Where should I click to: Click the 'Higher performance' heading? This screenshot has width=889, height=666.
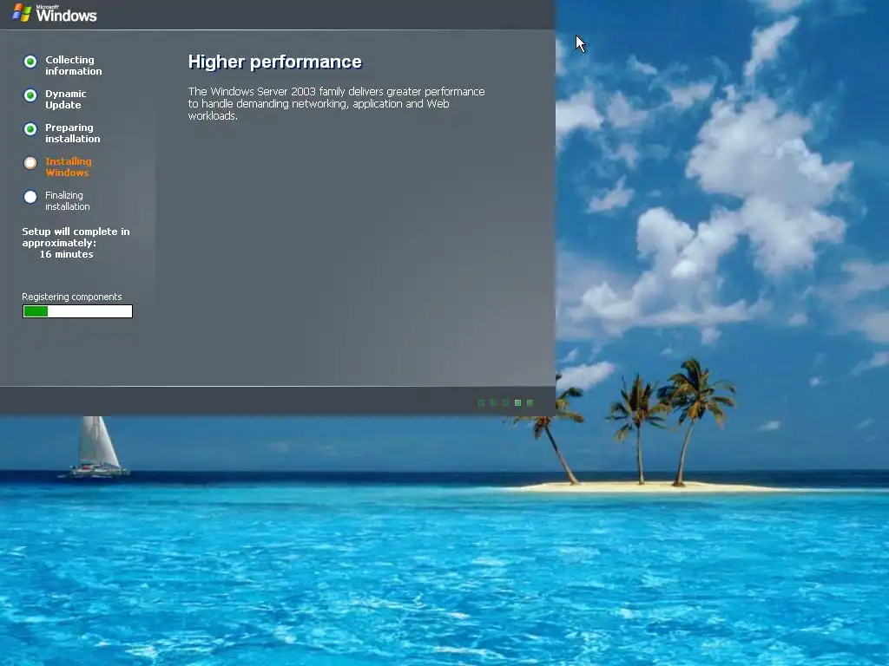click(x=275, y=62)
